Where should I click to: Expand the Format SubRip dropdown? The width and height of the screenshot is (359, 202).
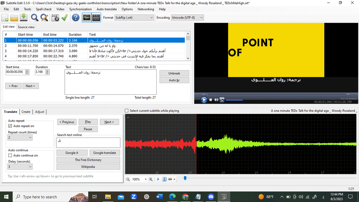(134, 18)
